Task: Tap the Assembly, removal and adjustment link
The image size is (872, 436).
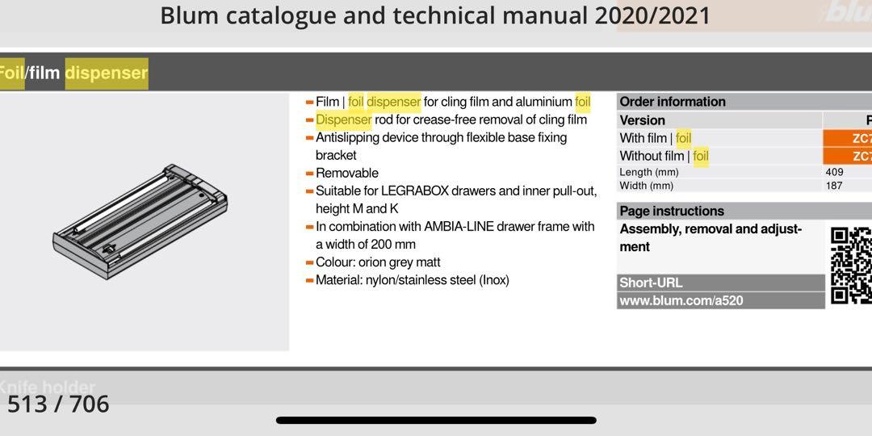Action: click(711, 237)
